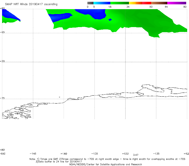Click the latitude label '-80'

tap(2, 150)
